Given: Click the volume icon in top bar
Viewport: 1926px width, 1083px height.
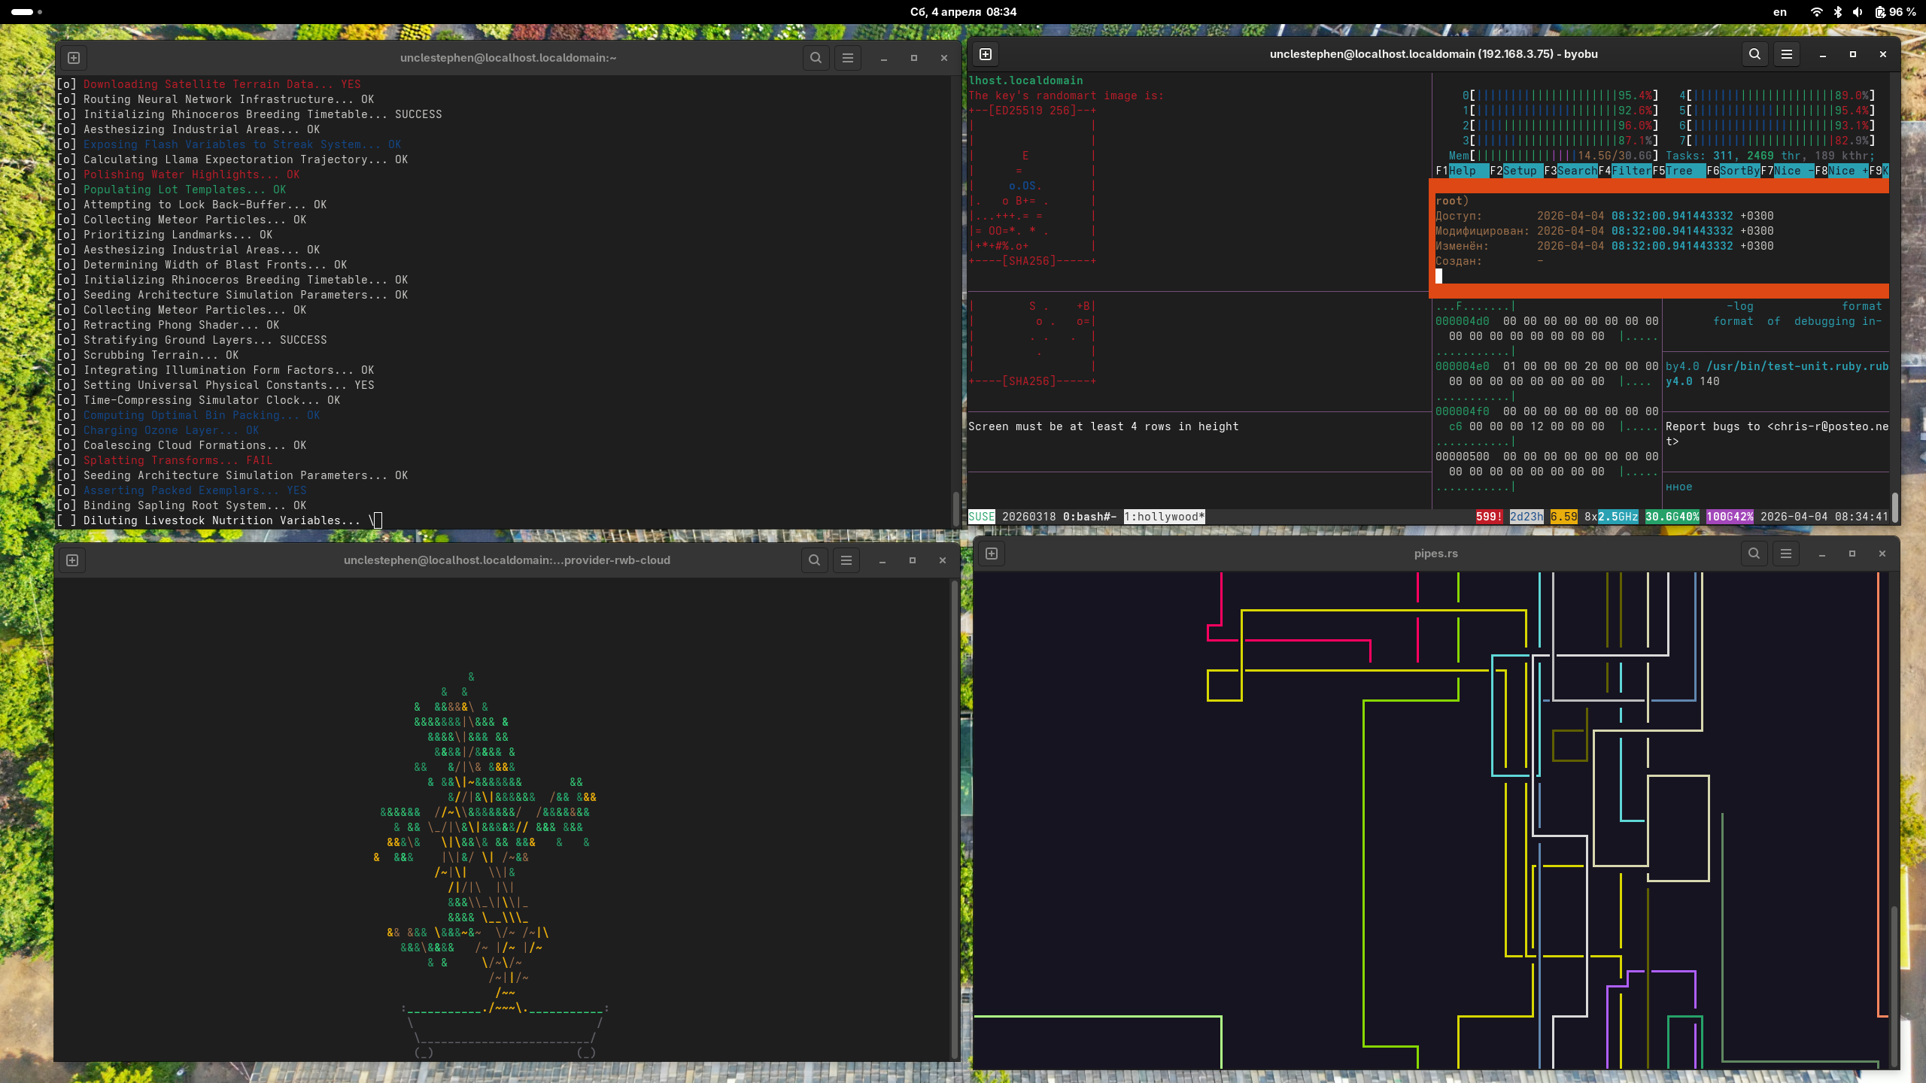Looking at the screenshot, I should point(1858,12).
